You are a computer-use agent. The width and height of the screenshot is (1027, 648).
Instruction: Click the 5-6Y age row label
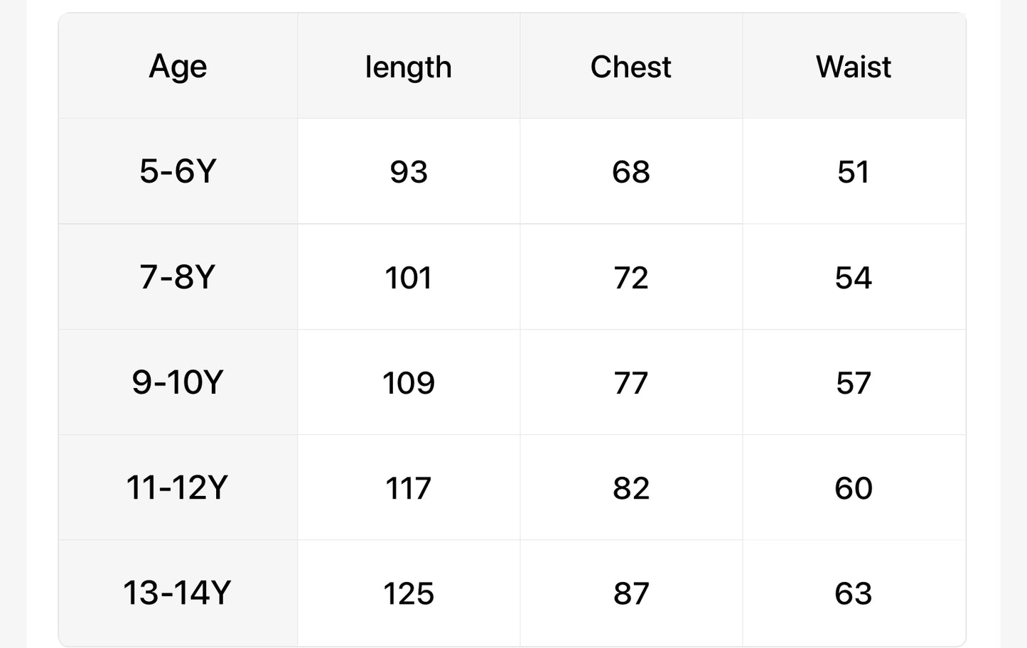pyautogui.click(x=178, y=171)
